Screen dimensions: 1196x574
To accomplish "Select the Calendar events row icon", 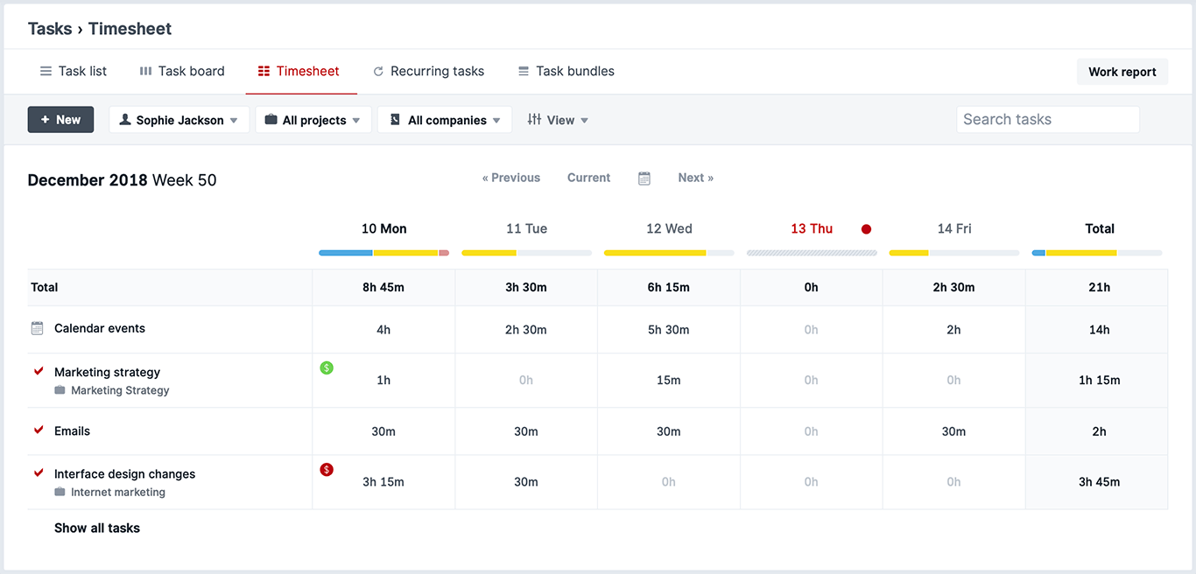I will pos(37,329).
